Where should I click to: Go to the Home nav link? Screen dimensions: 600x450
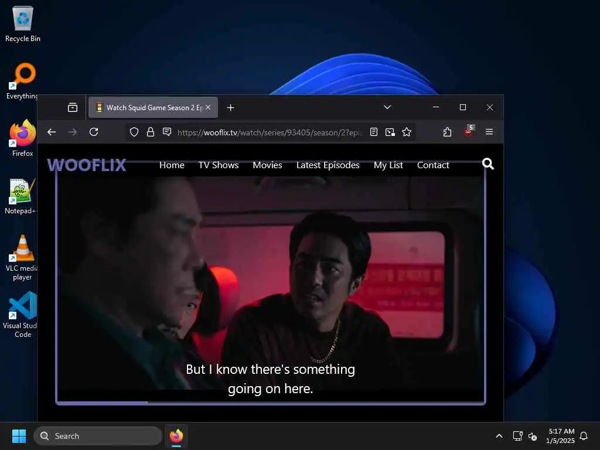point(172,165)
